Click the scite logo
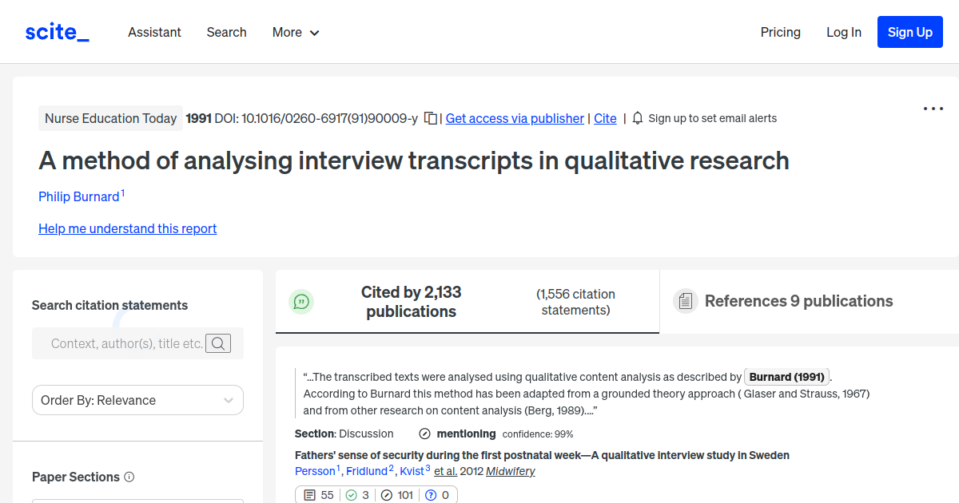Screen dimensions: 959x503 pyautogui.click(x=56, y=31)
